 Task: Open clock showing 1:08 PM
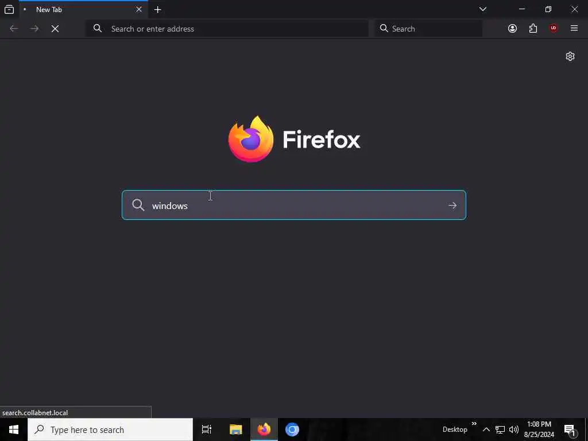539,430
